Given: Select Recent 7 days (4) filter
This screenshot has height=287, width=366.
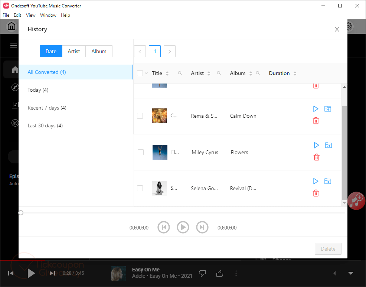Looking at the screenshot, I should (x=76, y=108).
